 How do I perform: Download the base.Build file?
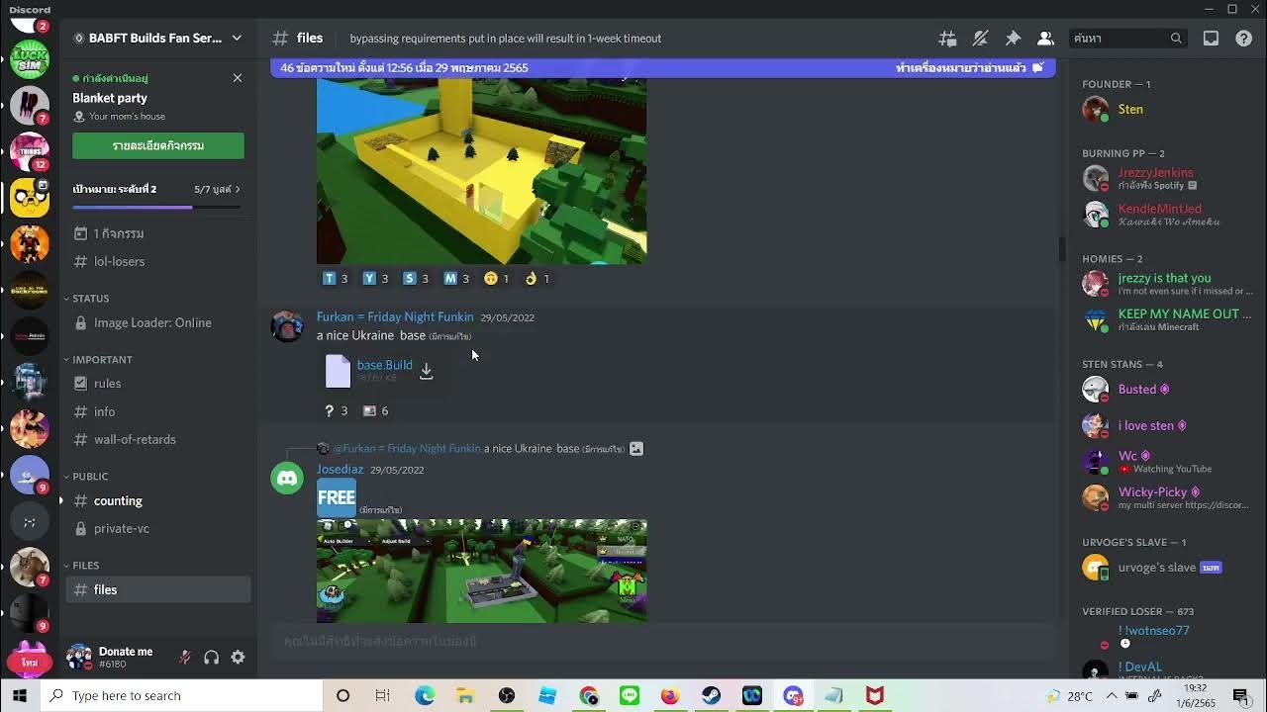[426, 371]
